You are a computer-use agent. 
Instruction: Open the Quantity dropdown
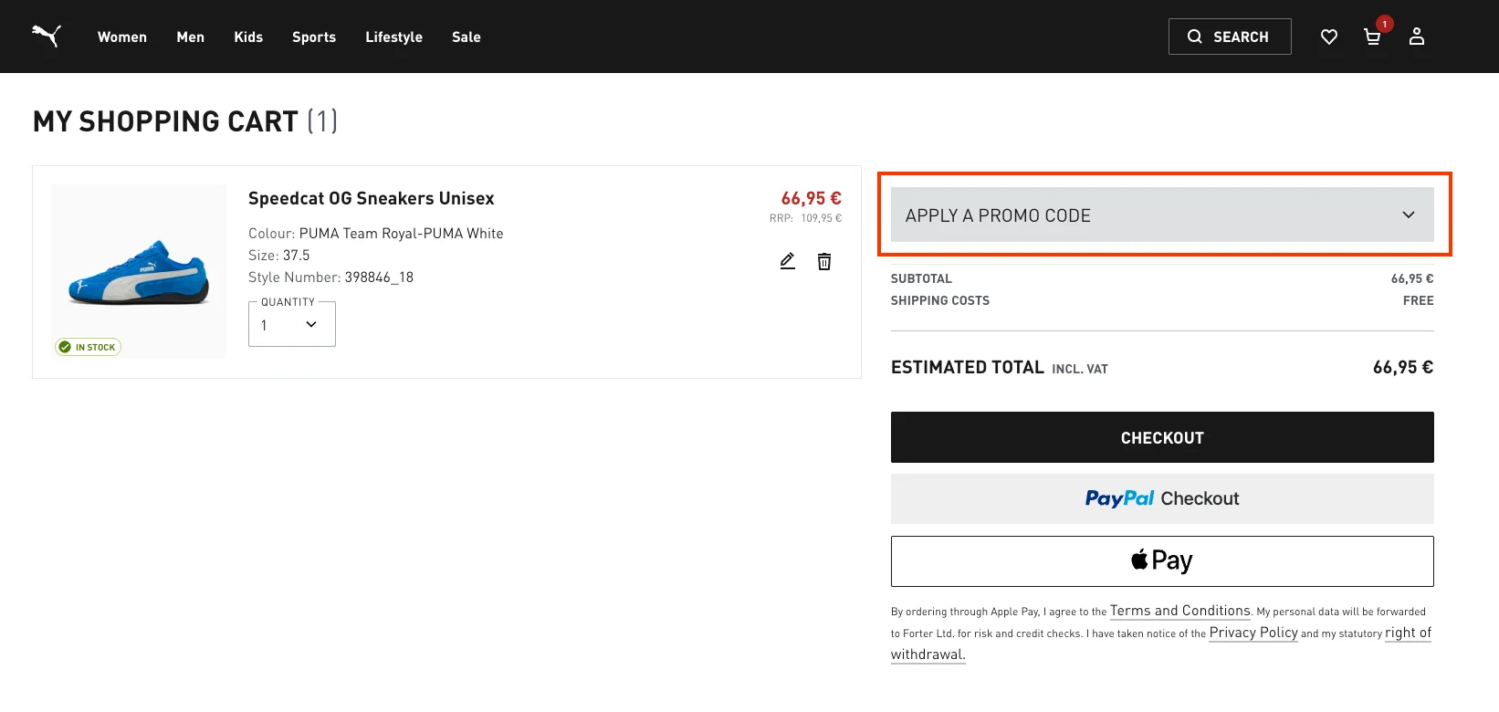292,324
